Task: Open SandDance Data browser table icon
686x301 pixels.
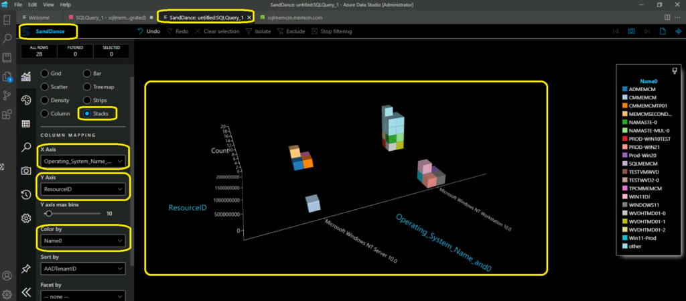Action: tap(26, 124)
